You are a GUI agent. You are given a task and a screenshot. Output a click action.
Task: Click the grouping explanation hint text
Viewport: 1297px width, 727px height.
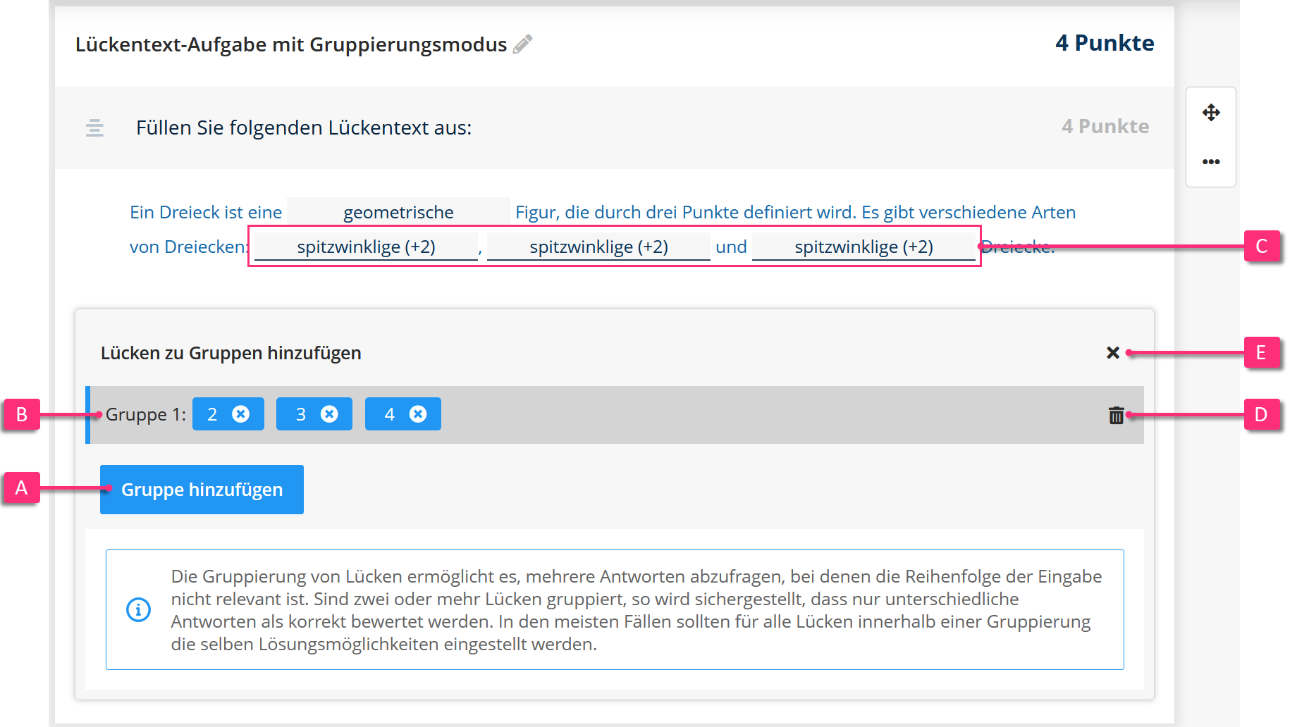(637, 610)
